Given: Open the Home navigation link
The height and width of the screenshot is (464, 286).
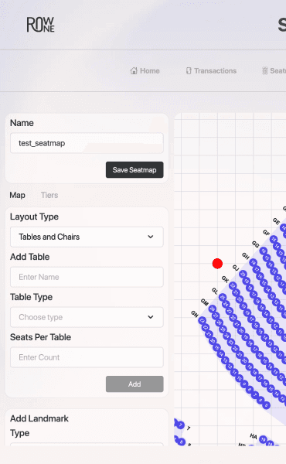Looking at the screenshot, I should point(145,70).
